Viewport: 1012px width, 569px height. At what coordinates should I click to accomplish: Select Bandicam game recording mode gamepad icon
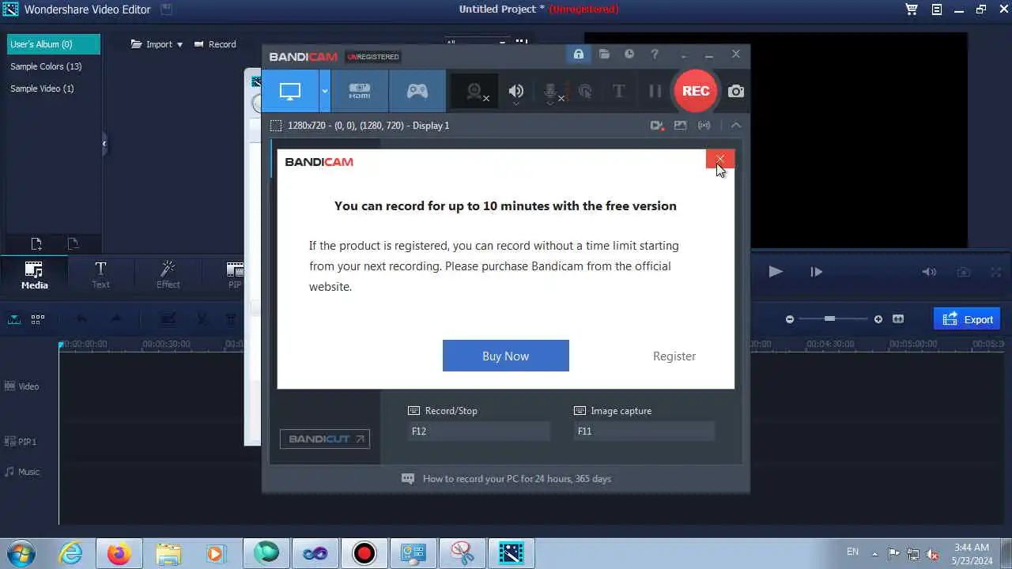pos(417,91)
